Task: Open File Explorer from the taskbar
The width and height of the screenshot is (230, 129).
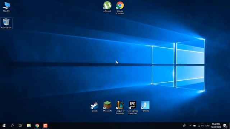Action: [29, 126]
